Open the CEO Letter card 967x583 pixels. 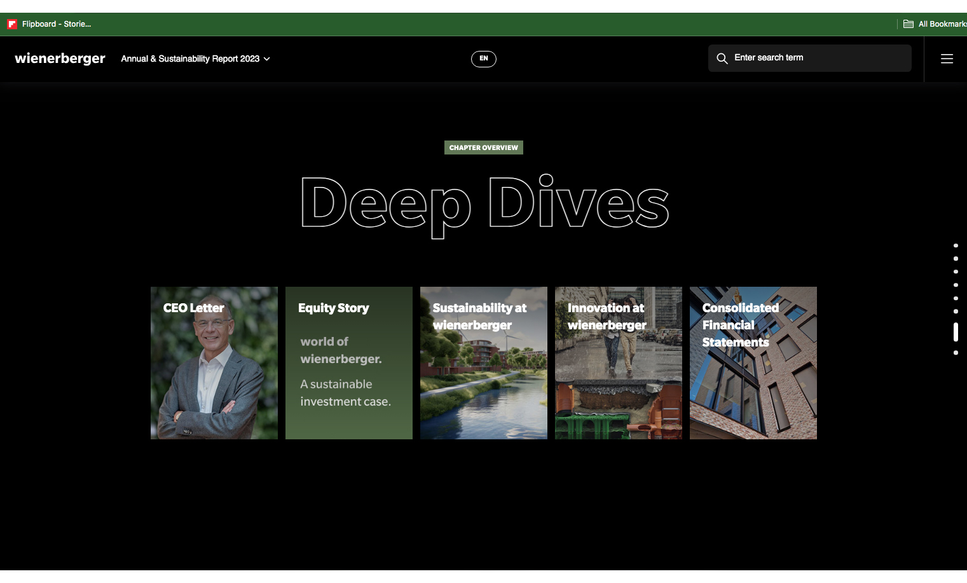click(214, 363)
